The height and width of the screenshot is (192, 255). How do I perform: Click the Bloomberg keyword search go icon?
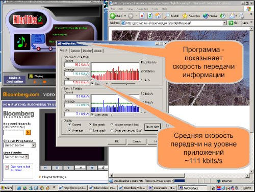click(x=28, y=132)
